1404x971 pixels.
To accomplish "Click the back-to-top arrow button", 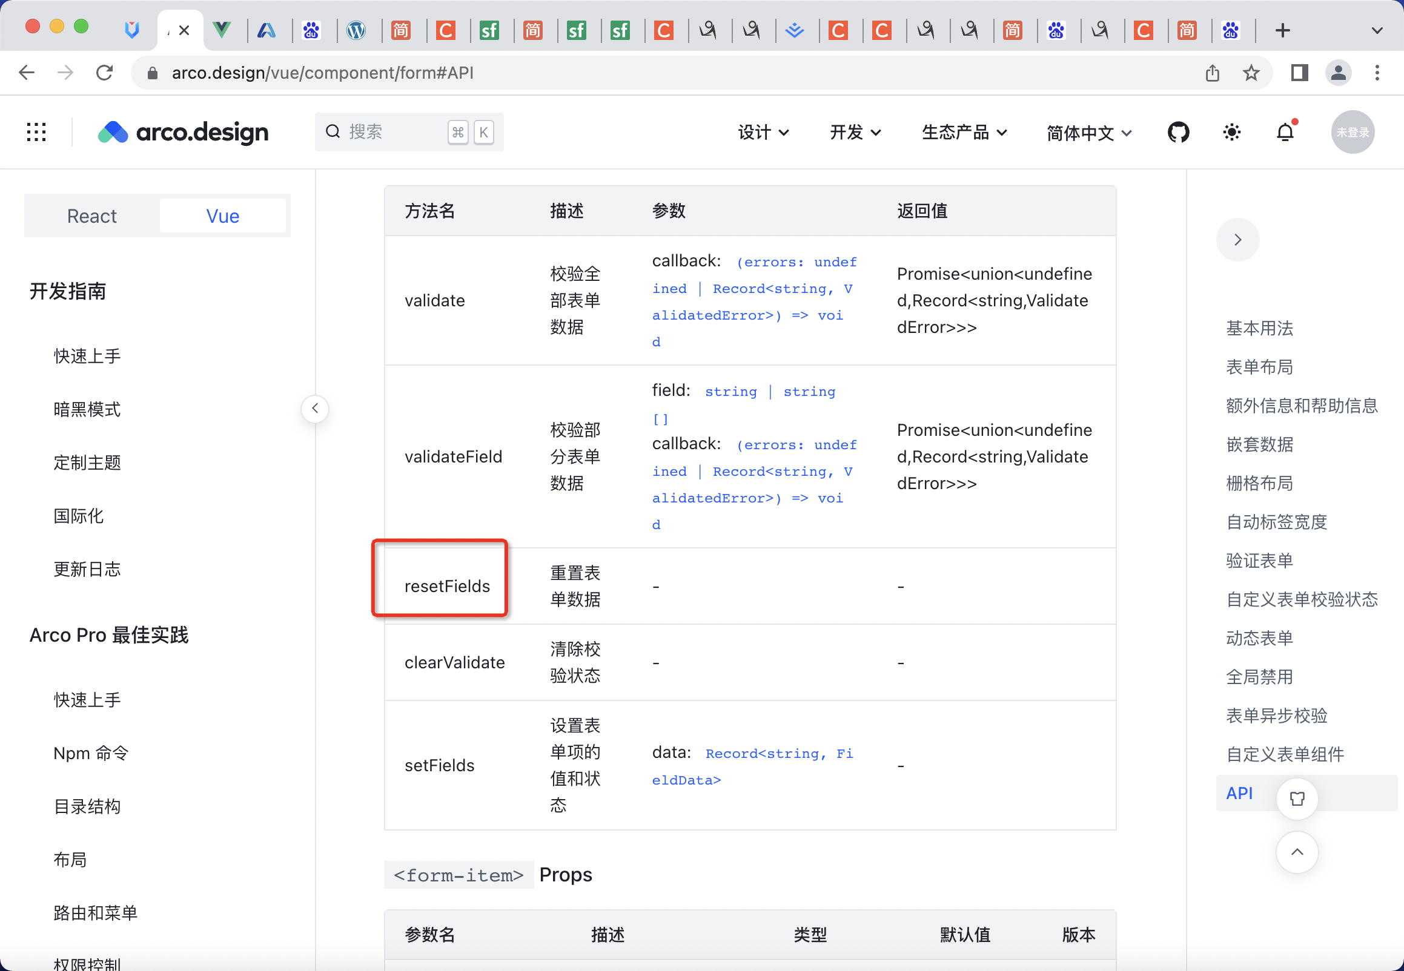I will click(1297, 852).
